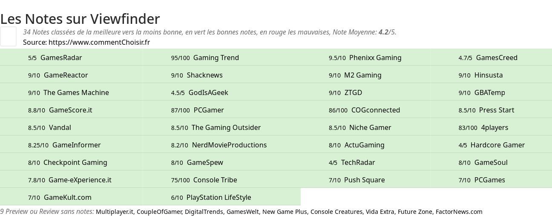Open the GameInformer 8.25/10 review

[71, 145]
